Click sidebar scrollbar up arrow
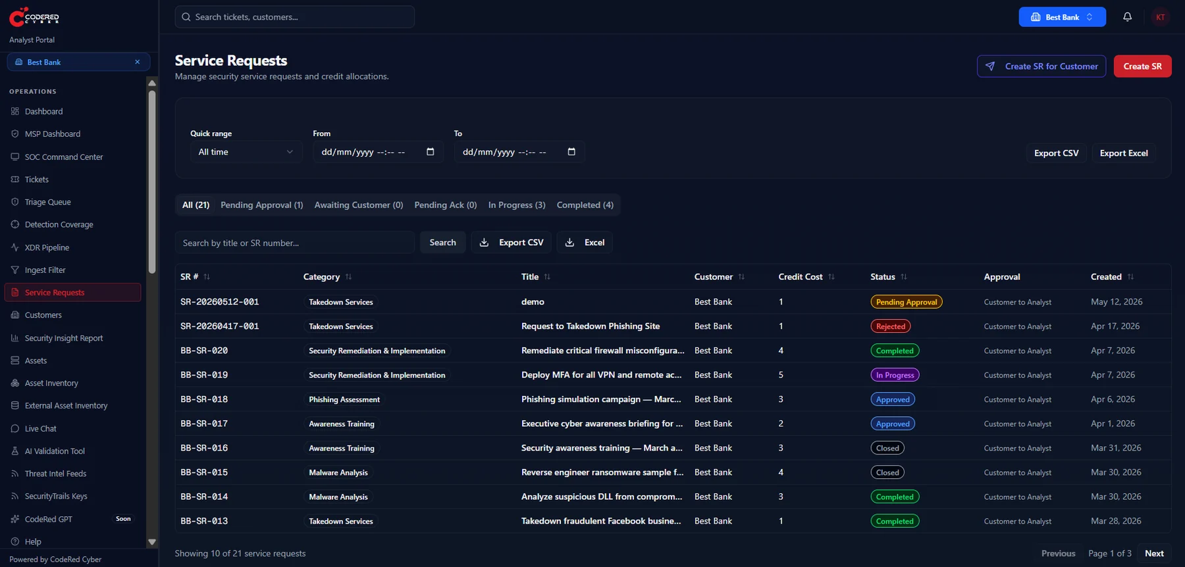 (152, 83)
